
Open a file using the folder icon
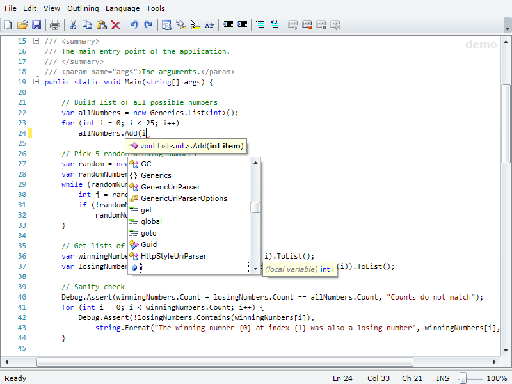pos(22,25)
